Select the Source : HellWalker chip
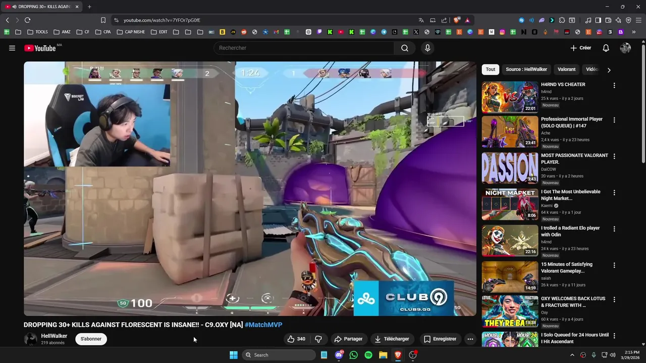The width and height of the screenshot is (646, 363). [x=526, y=70]
